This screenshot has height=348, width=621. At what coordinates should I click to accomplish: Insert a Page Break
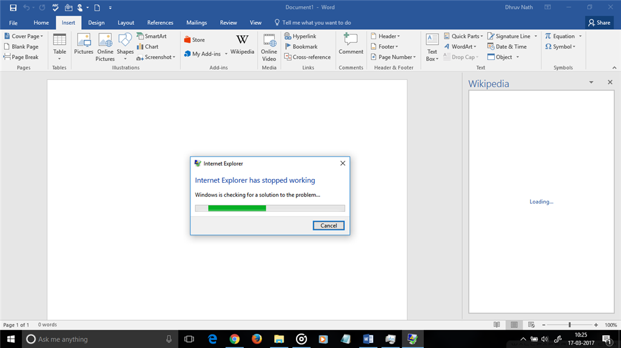(x=21, y=57)
